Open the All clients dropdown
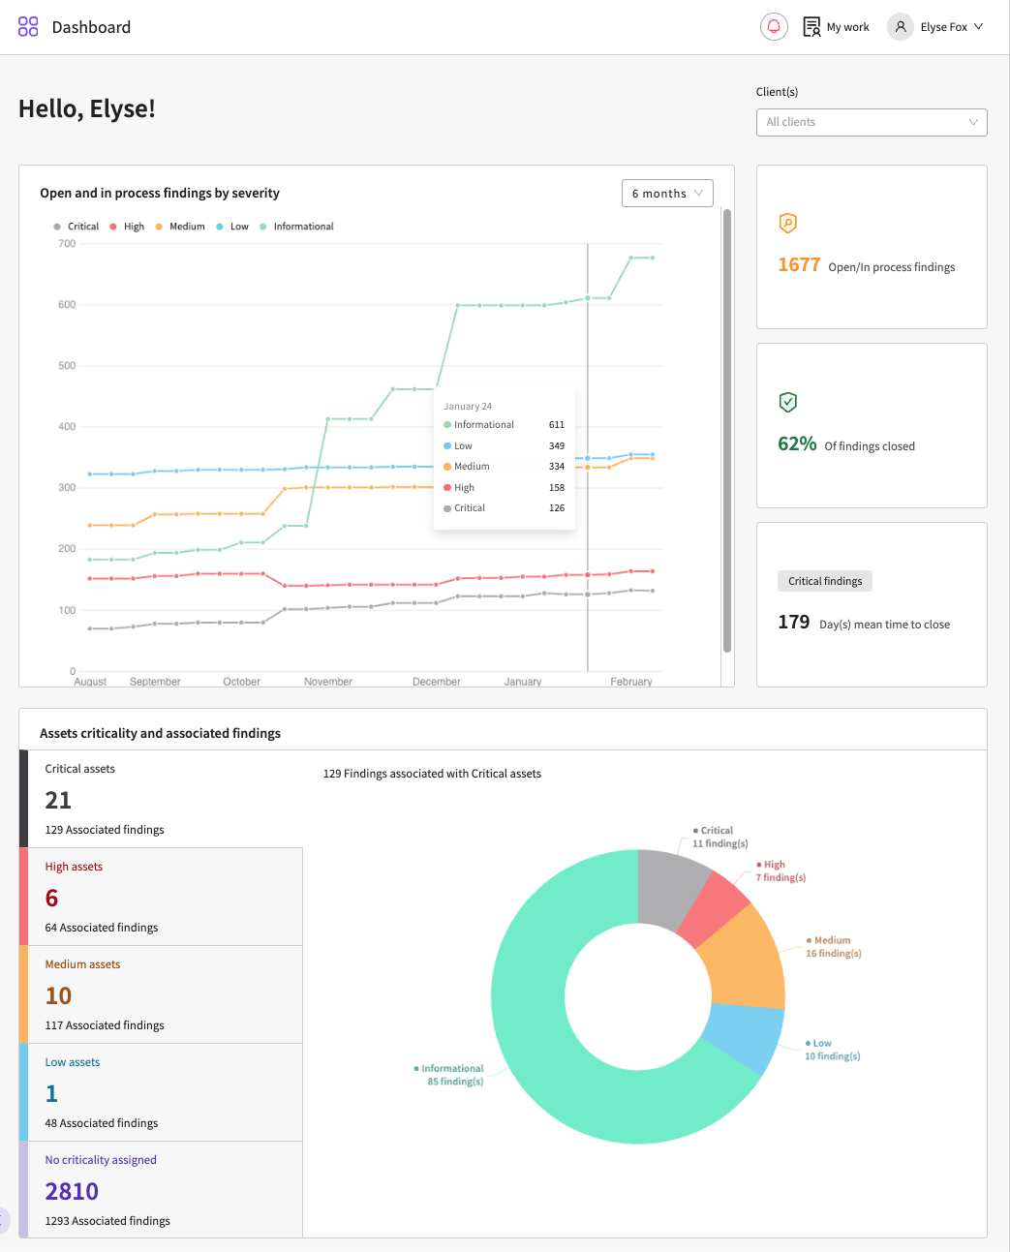This screenshot has height=1252, width=1010. point(872,122)
